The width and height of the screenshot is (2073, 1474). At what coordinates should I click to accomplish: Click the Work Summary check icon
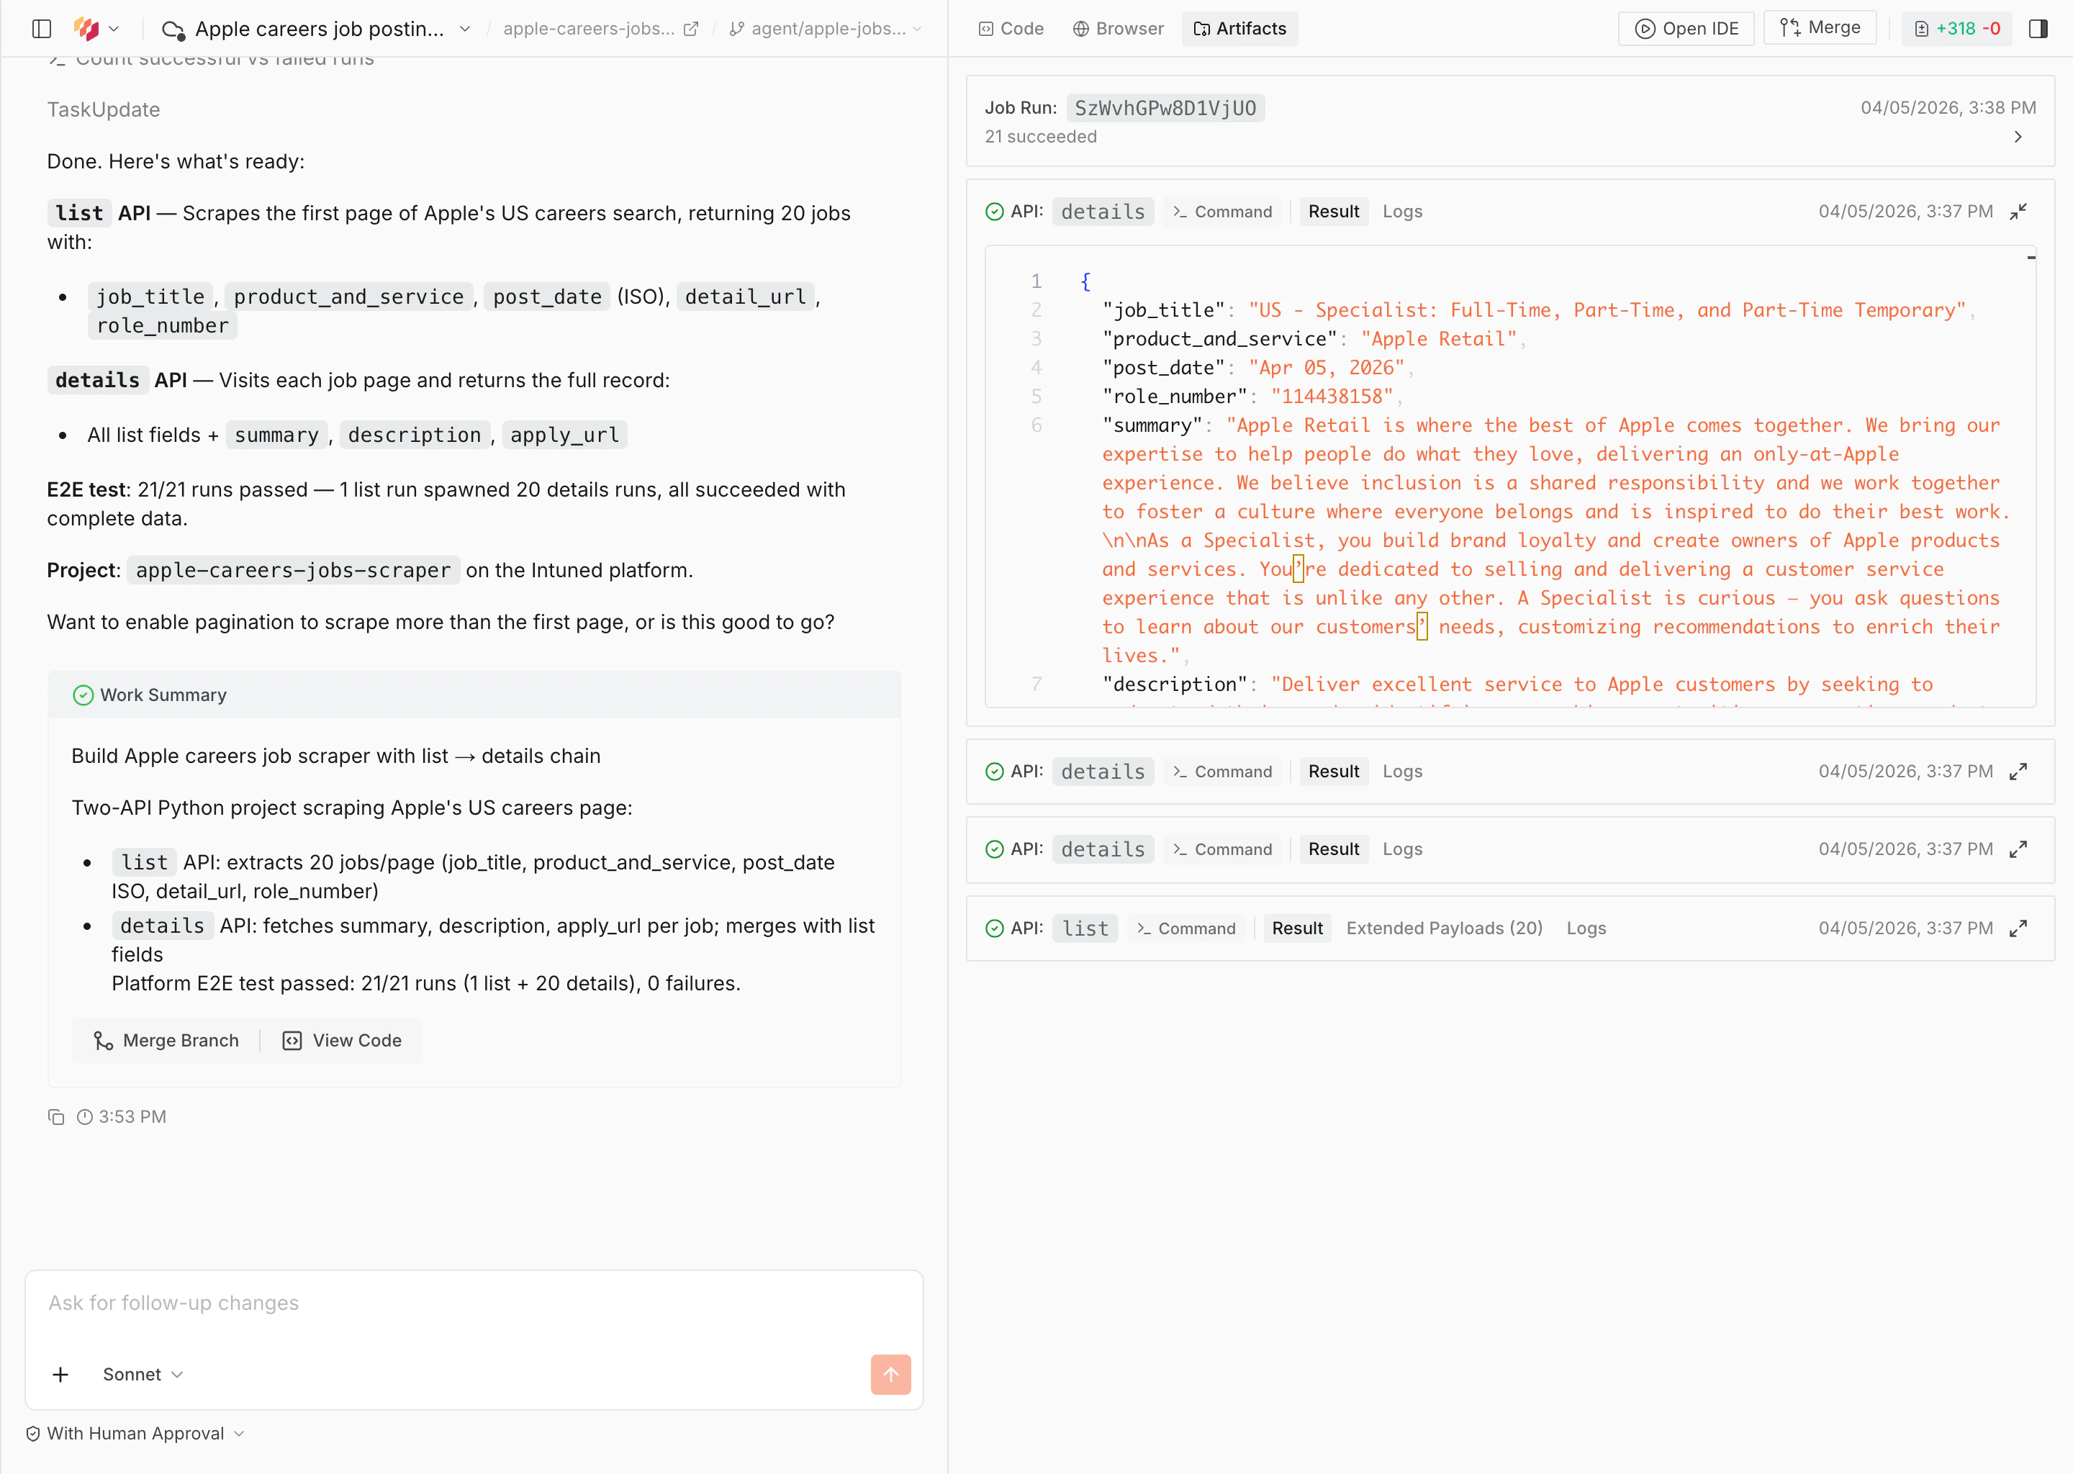83,696
